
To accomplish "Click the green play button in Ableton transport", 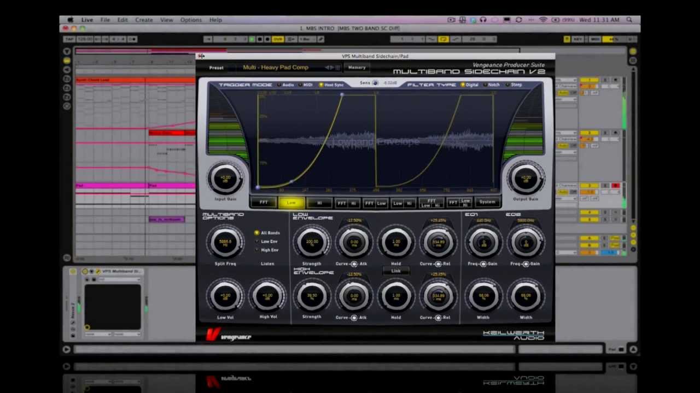I will (x=252, y=39).
